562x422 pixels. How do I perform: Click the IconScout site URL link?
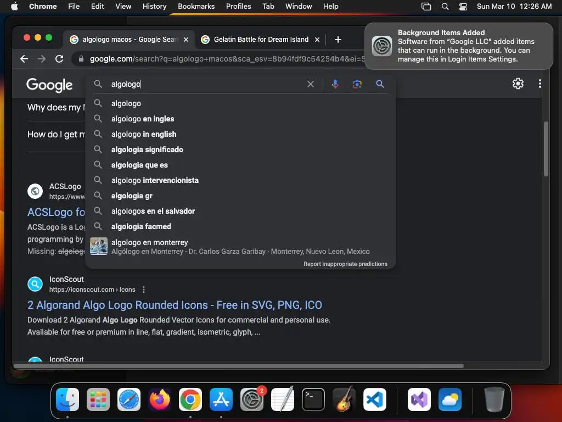pos(92,290)
